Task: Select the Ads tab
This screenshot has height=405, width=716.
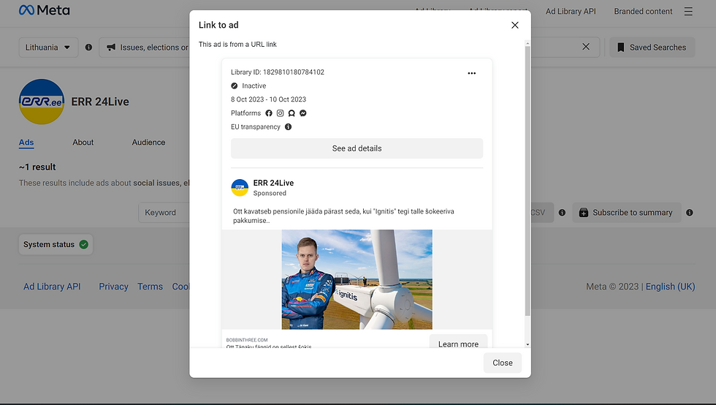Action: click(x=26, y=143)
